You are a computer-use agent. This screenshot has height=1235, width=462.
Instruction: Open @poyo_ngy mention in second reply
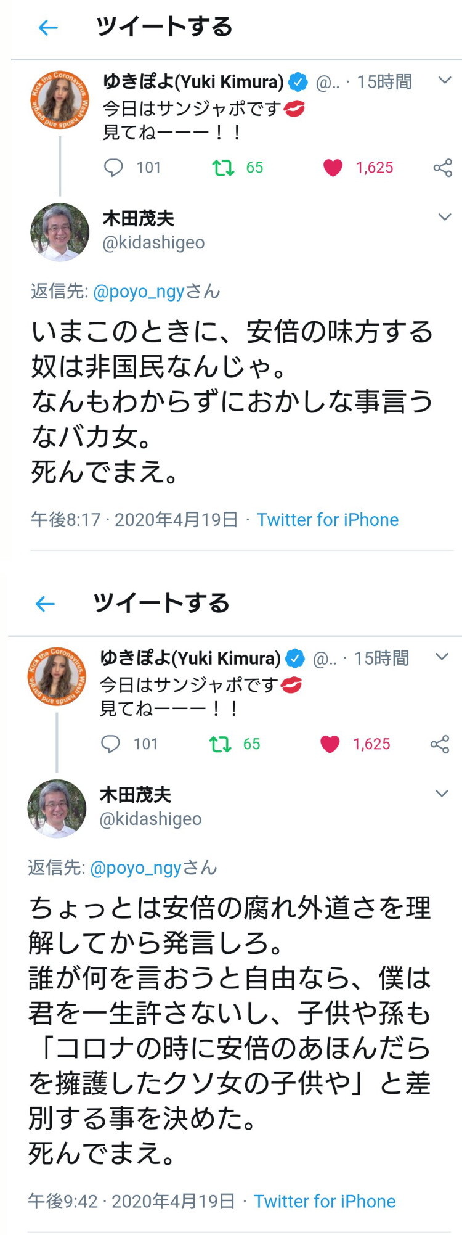[x=136, y=868]
